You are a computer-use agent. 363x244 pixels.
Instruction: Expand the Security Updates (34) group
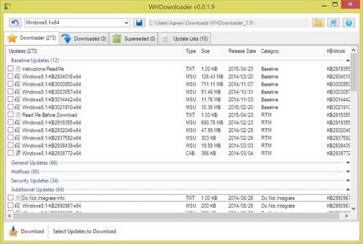tap(348, 181)
